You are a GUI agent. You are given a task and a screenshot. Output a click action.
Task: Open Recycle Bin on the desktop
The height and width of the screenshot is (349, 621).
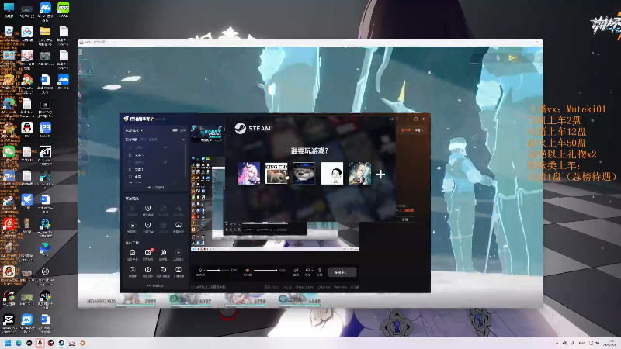click(9, 33)
